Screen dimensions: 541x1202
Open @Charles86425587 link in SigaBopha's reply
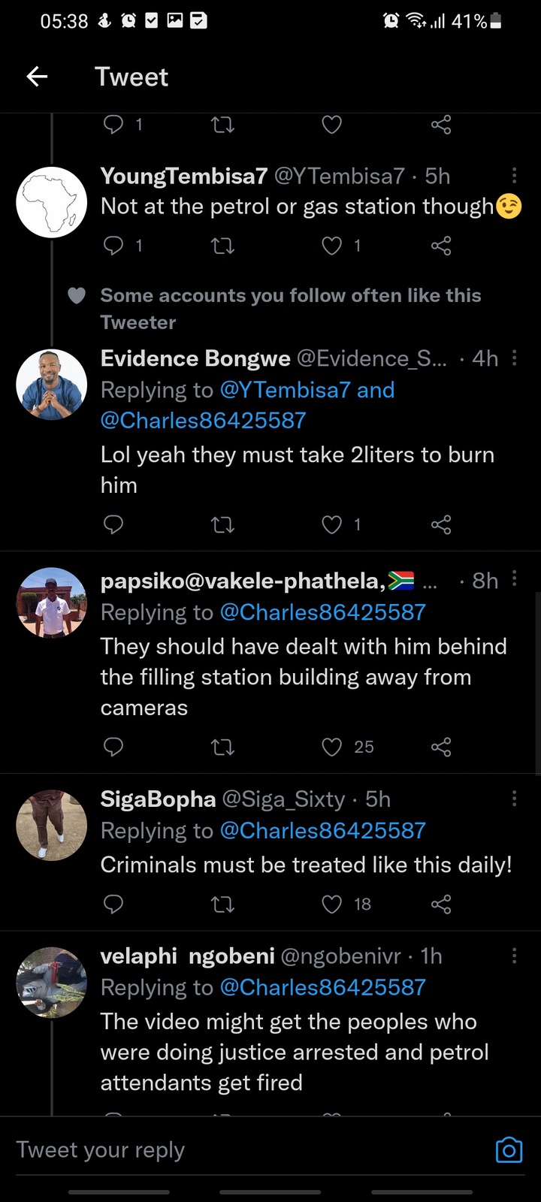click(322, 830)
